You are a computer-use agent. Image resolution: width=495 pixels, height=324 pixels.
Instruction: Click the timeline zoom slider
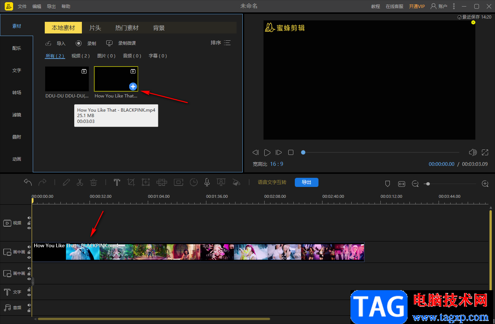pyautogui.click(x=451, y=184)
